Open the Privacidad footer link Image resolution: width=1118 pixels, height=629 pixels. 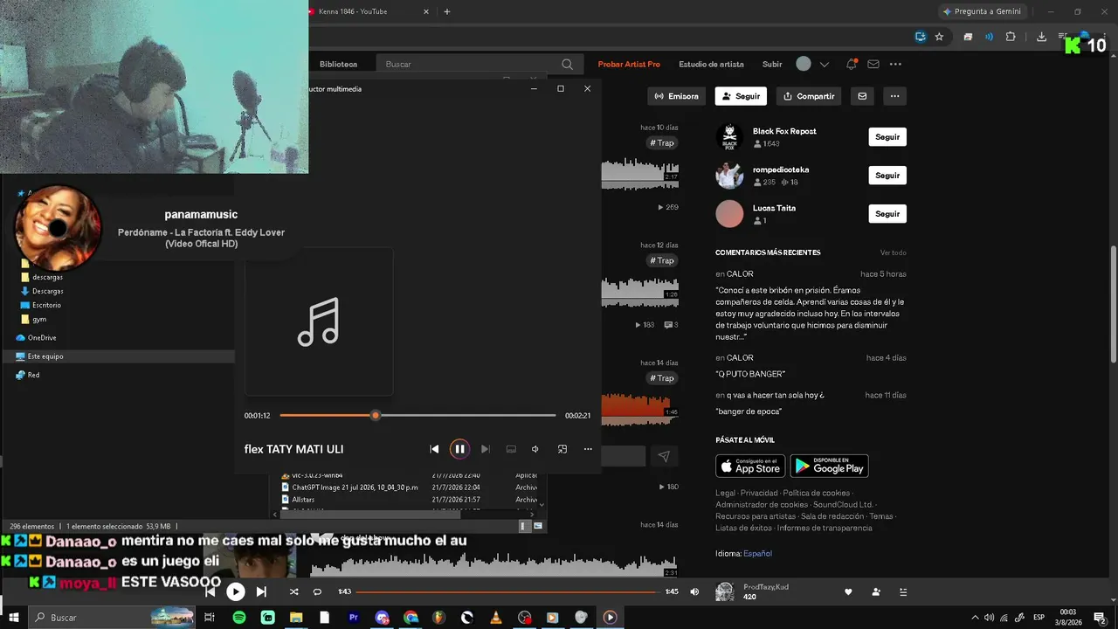point(759,493)
